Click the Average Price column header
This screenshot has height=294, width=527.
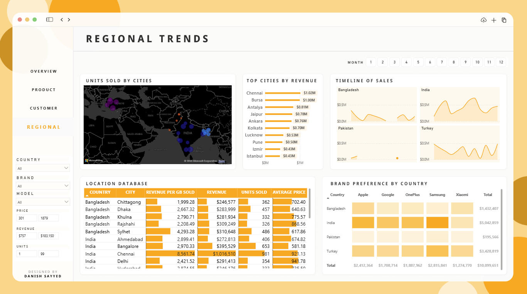click(x=289, y=193)
